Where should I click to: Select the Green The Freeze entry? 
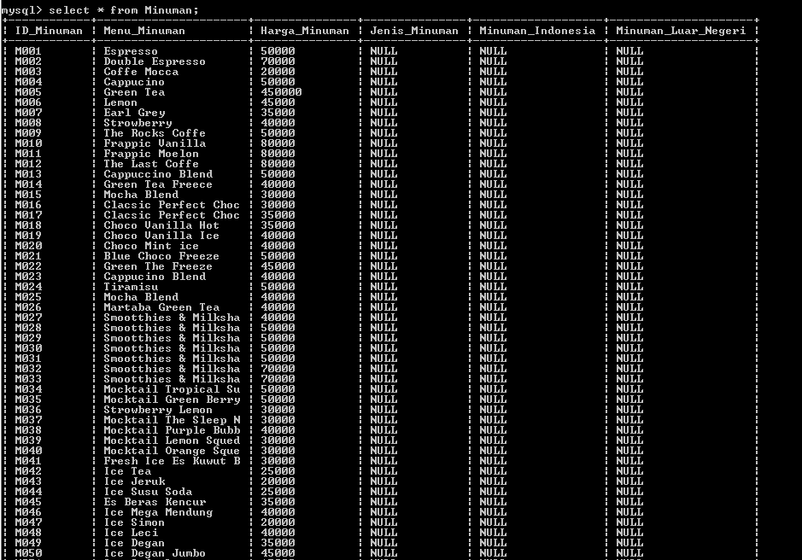click(x=158, y=266)
